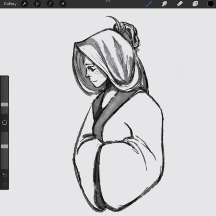
Task: Open the Layers panel
Action: 195,4
